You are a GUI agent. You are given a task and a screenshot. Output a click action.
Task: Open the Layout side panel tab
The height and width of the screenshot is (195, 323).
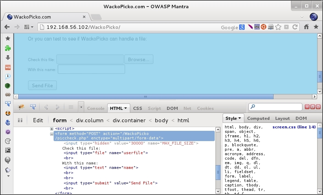(x=282, y=118)
